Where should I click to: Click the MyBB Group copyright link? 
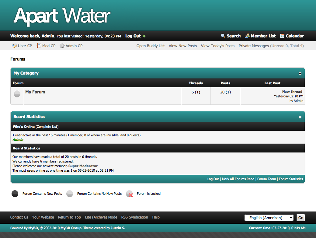(x=71, y=228)
